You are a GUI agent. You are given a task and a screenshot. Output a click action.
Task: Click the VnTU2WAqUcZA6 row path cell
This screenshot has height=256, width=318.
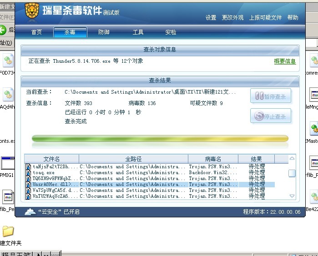pos(132,196)
